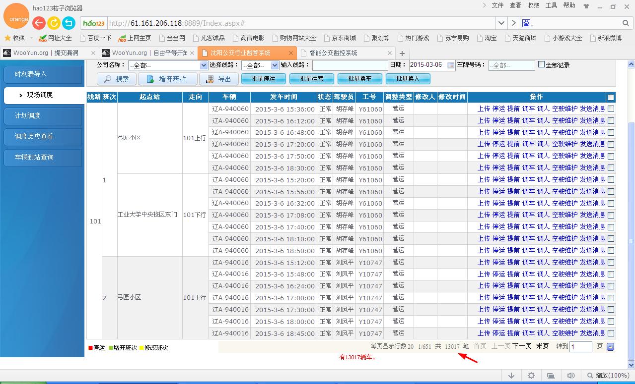Click the go-to-page arrow button
The width and height of the screenshot is (635, 384).
pyautogui.click(x=611, y=347)
